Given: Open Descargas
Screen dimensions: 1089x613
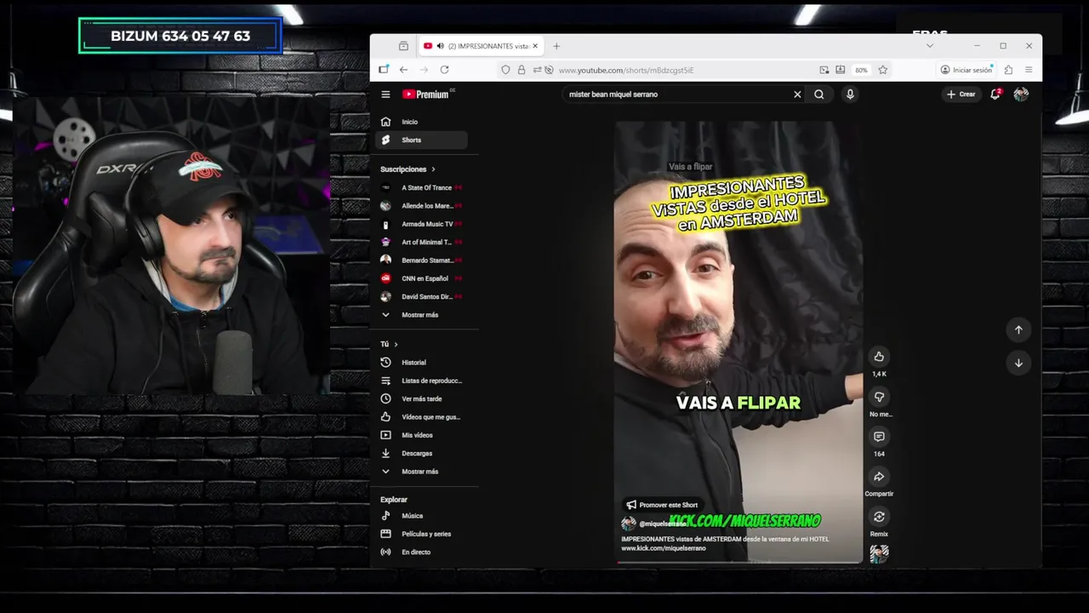Looking at the screenshot, I should tap(421, 454).
